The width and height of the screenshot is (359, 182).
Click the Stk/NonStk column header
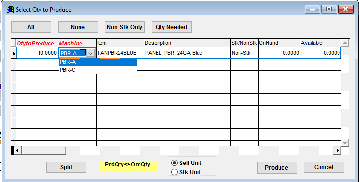(244, 43)
